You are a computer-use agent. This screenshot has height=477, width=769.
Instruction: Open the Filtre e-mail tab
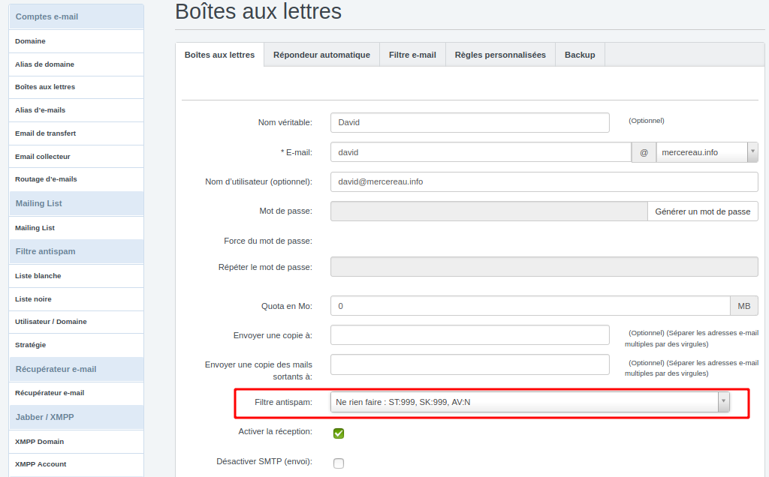pyautogui.click(x=412, y=55)
